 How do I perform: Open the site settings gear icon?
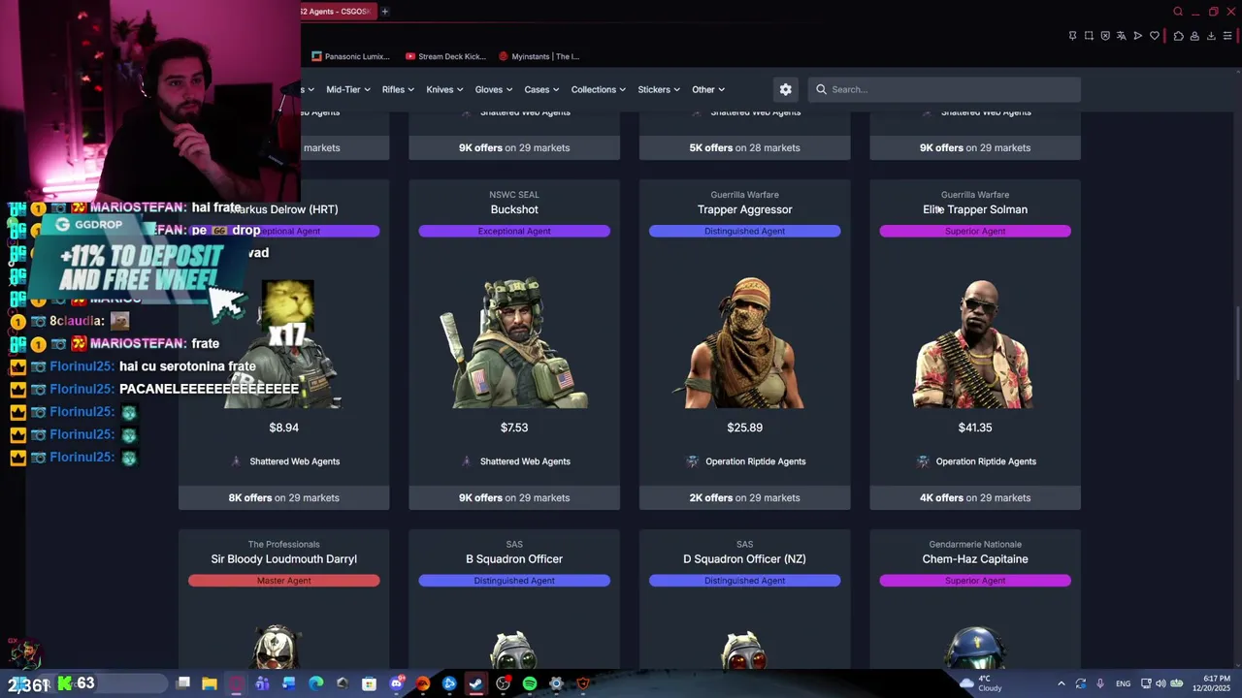786,89
